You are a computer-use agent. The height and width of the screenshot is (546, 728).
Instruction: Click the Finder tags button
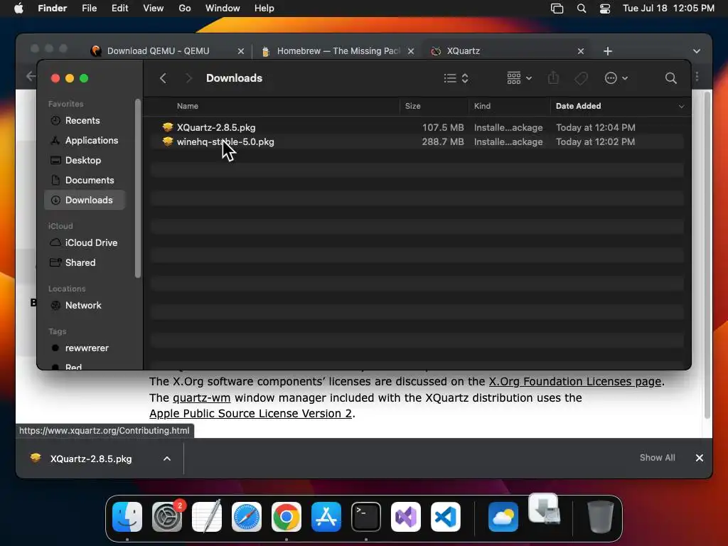point(581,78)
